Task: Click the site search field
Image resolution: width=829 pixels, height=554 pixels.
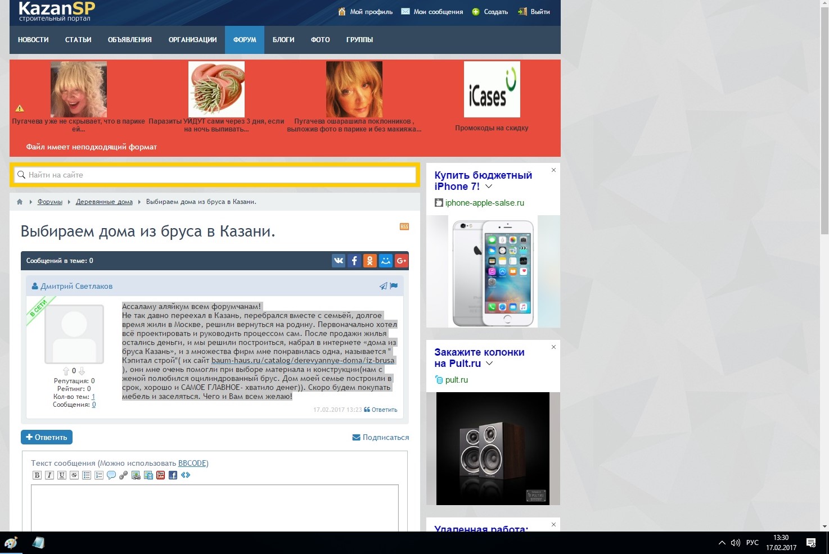Action: click(x=215, y=175)
